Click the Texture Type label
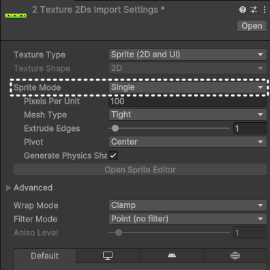This screenshot has width=270, height=270. coord(40,55)
